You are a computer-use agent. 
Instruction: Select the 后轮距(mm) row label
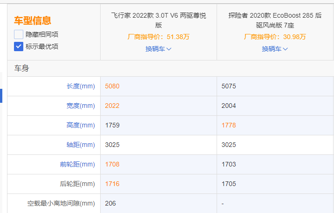point(77,184)
